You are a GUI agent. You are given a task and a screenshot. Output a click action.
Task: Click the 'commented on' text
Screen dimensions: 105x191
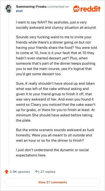click(x=58, y=7)
